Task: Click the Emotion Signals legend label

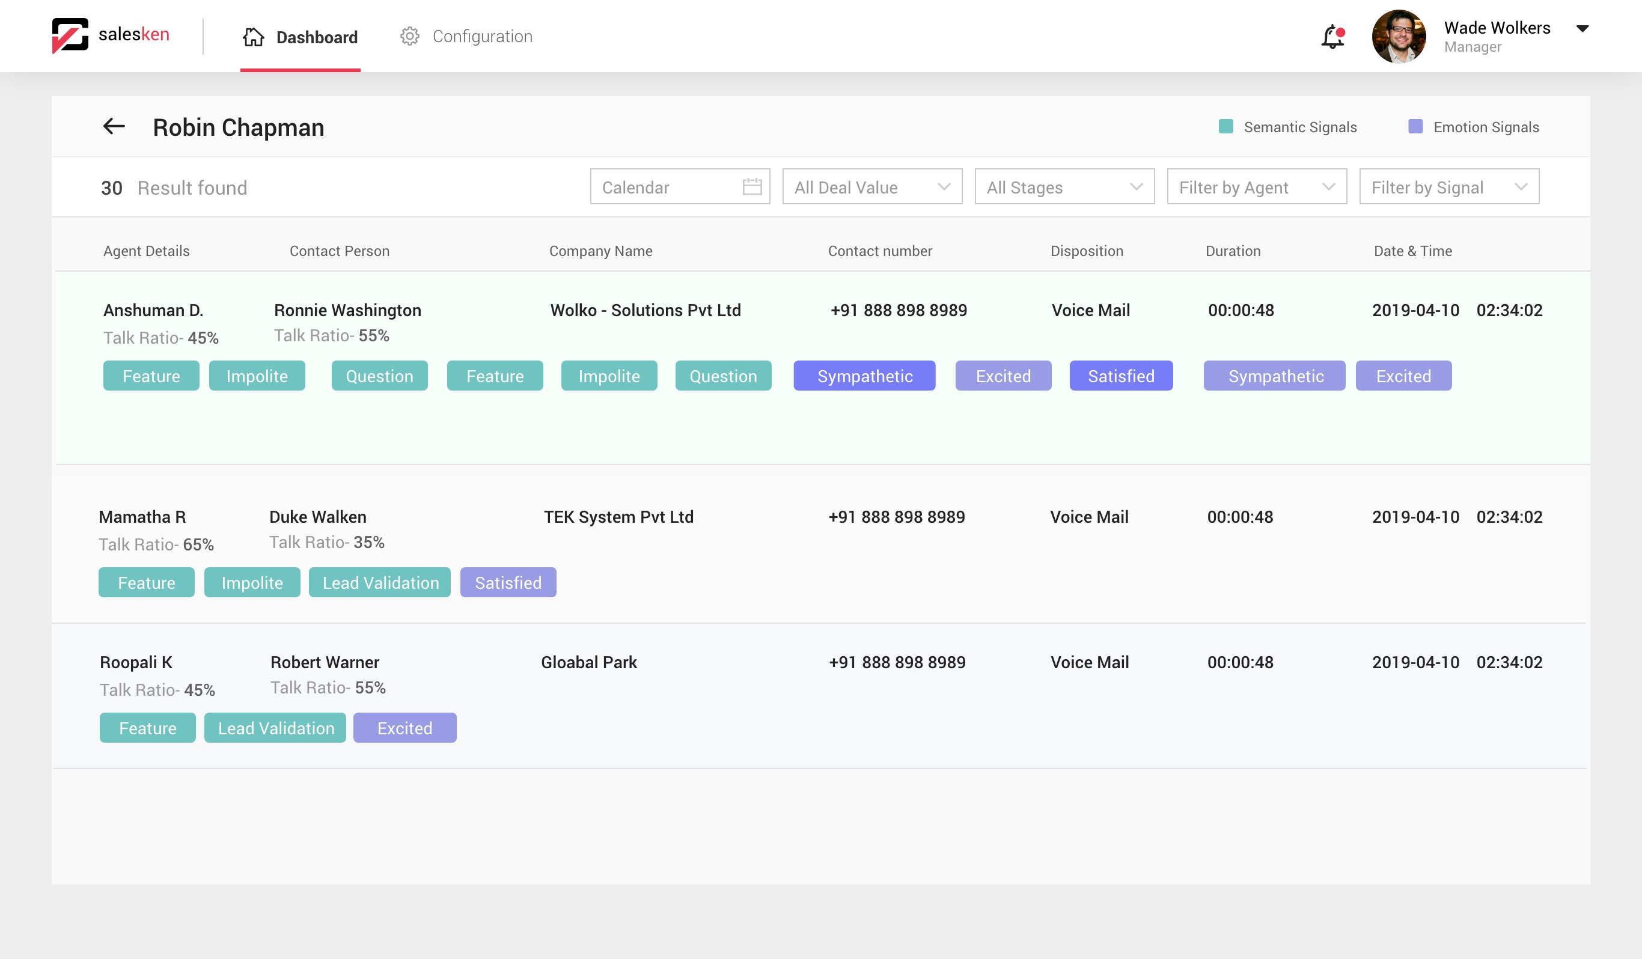Action: pos(1486,127)
